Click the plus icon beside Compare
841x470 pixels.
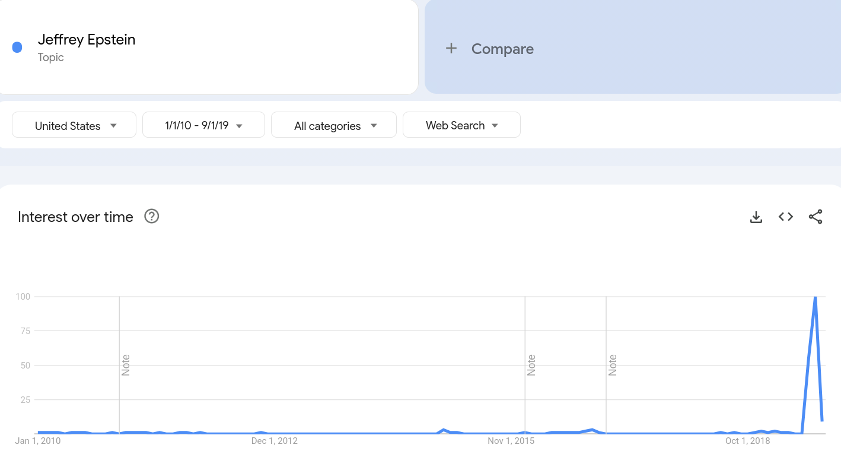point(451,49)
